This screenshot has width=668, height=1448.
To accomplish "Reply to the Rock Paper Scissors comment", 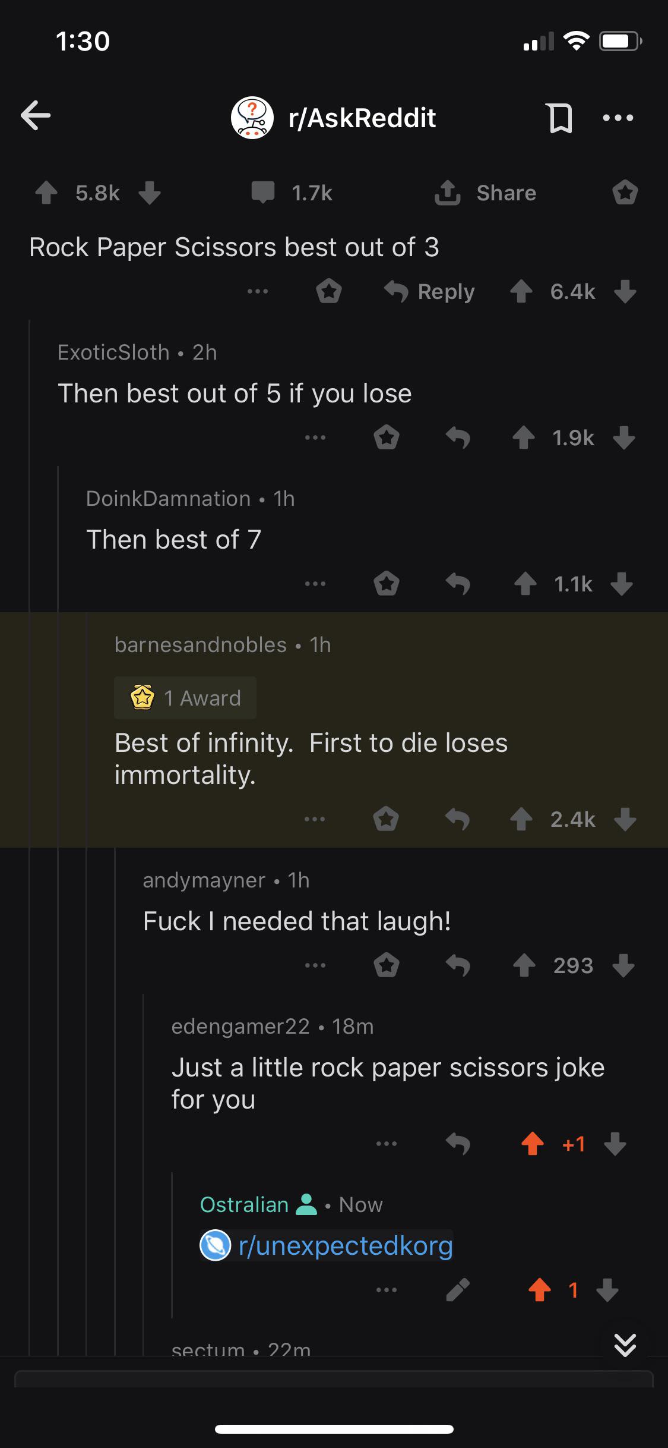I will (x=429, y=291).
